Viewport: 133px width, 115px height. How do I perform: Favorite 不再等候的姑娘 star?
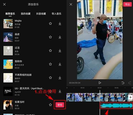tap(50, 78)
